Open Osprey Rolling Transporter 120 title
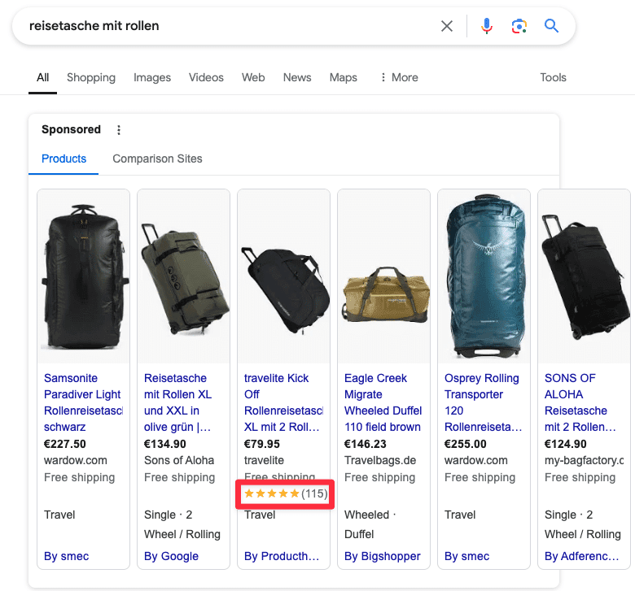 [x=484, y=402]
